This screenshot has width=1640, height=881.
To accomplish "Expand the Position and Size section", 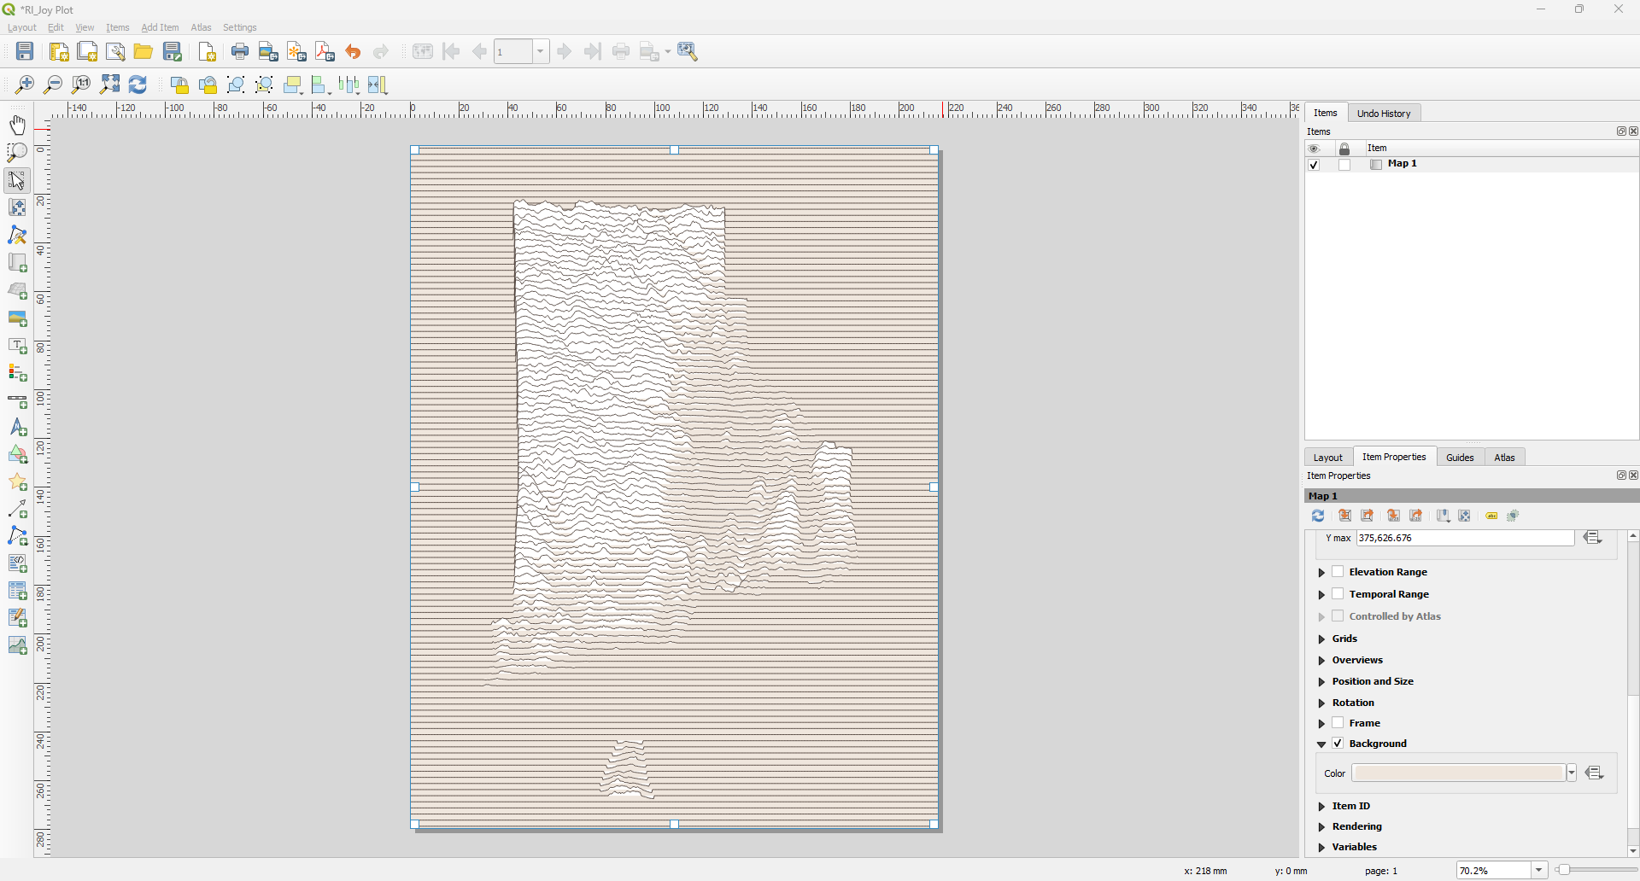I will pyautogui.click(x=1321, y=681).
